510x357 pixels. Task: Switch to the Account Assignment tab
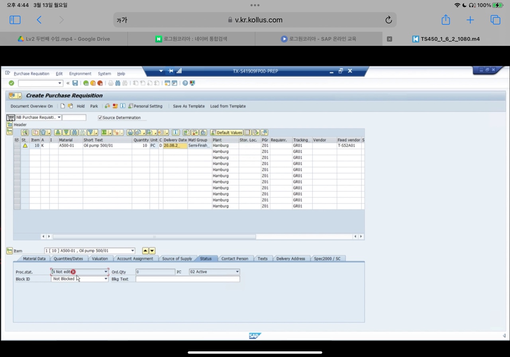pyautogui.click(x=135, y=258)
